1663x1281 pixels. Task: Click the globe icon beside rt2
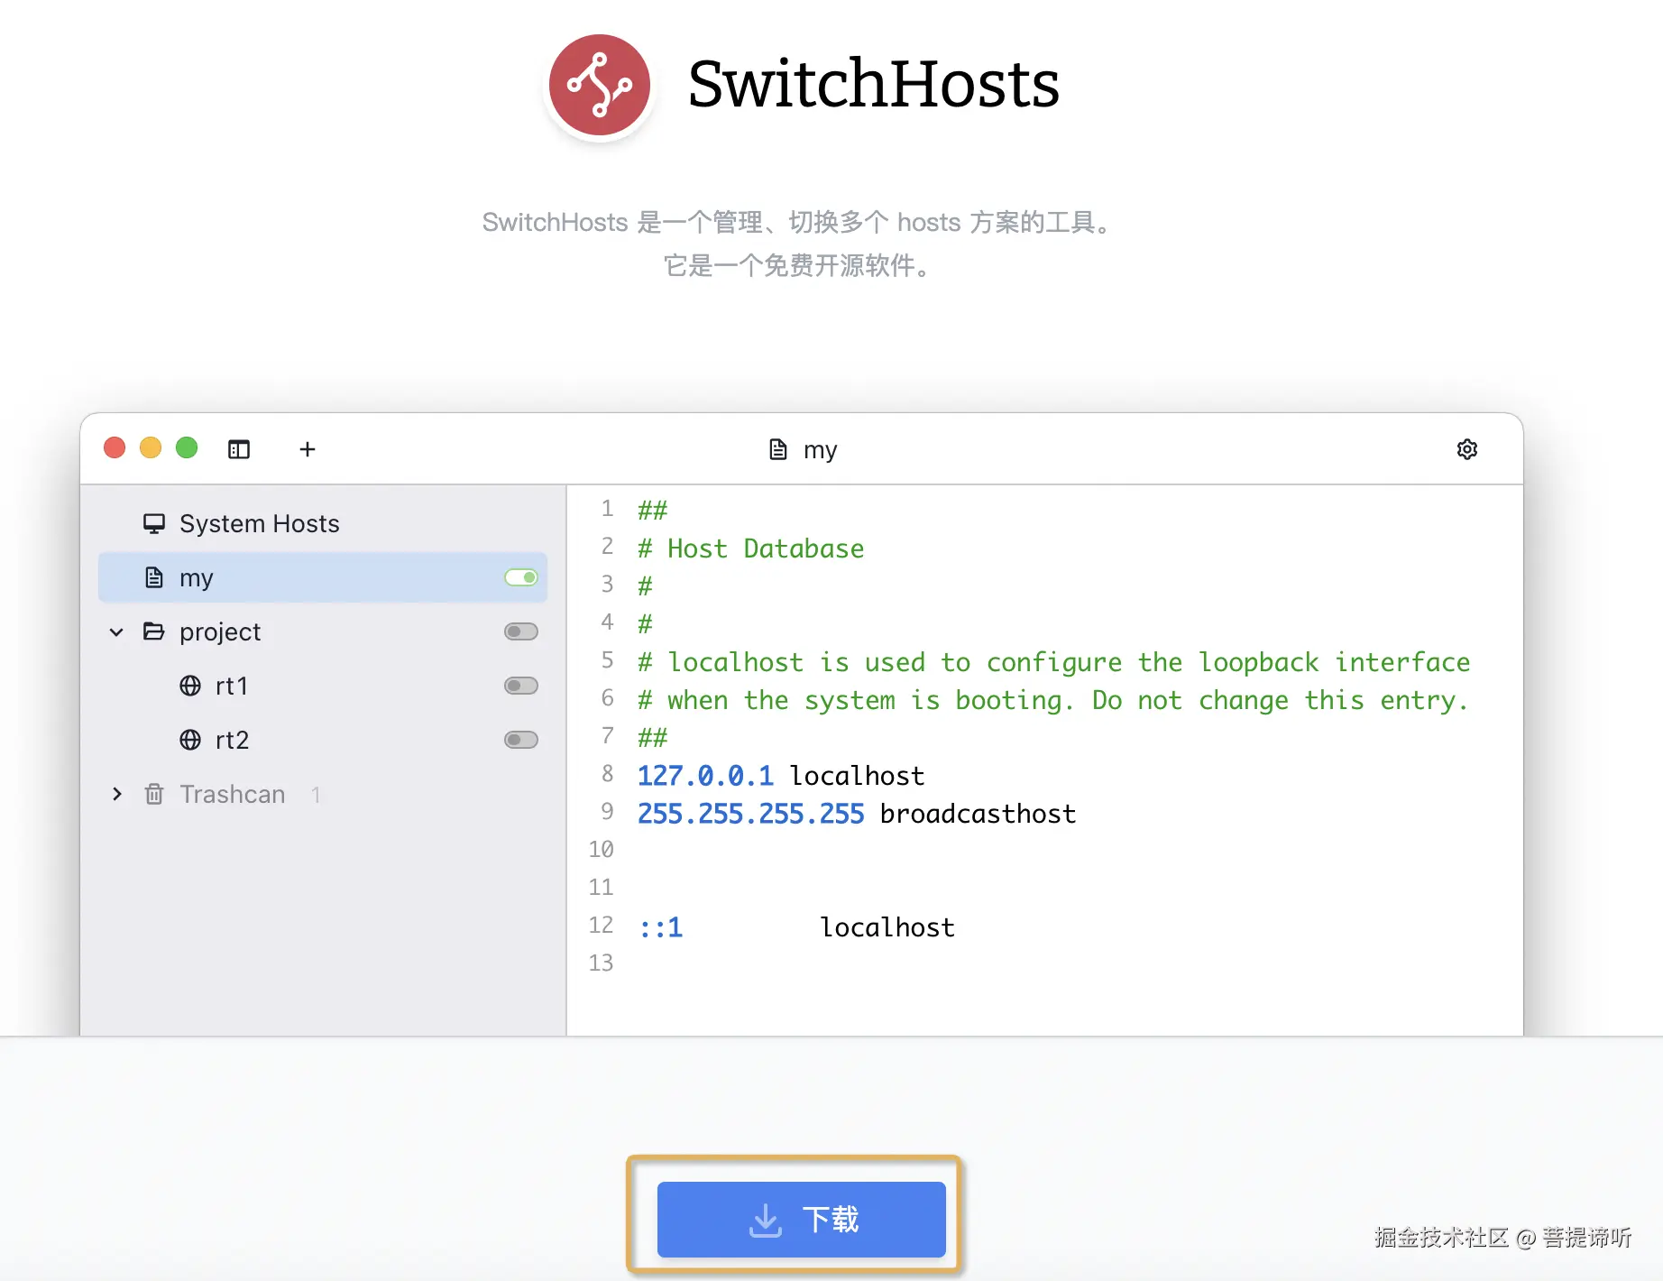point(190,740)
